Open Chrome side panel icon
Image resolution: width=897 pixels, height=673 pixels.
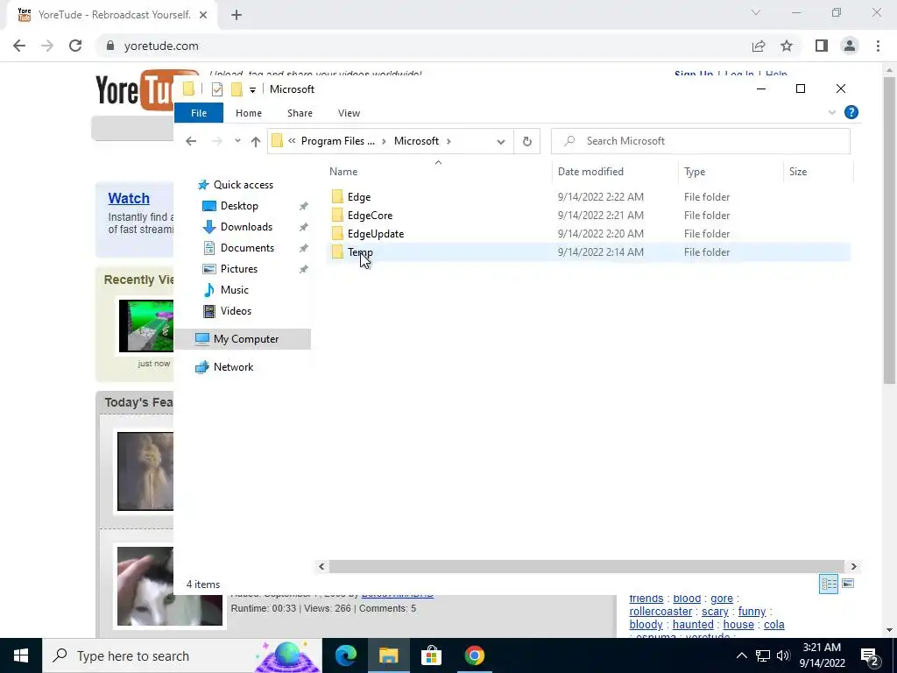tap(822, 46)
